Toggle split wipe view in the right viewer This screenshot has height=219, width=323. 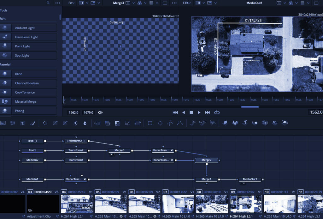(198, 3)
